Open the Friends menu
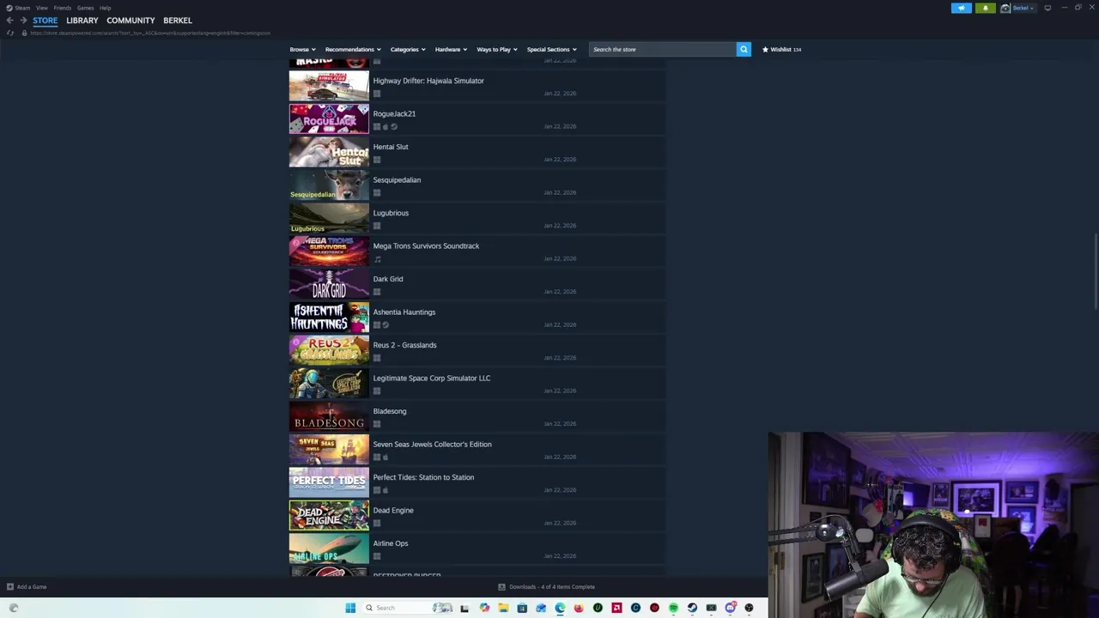Screen dimensions: 1099x618 63,8
